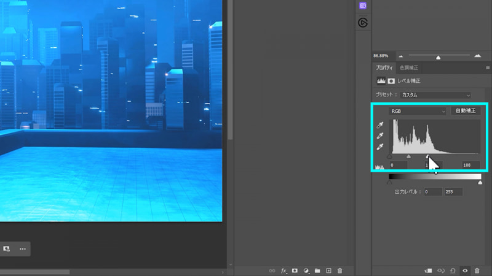Viewport: 492px width, 276px height.
Task: Create a new layer
Action: 328,270
